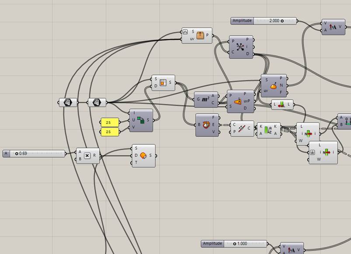This screenshot has width=351, height=254.
Task: Click the Curve Closest Point component icon
Action: tap(242, 129)
